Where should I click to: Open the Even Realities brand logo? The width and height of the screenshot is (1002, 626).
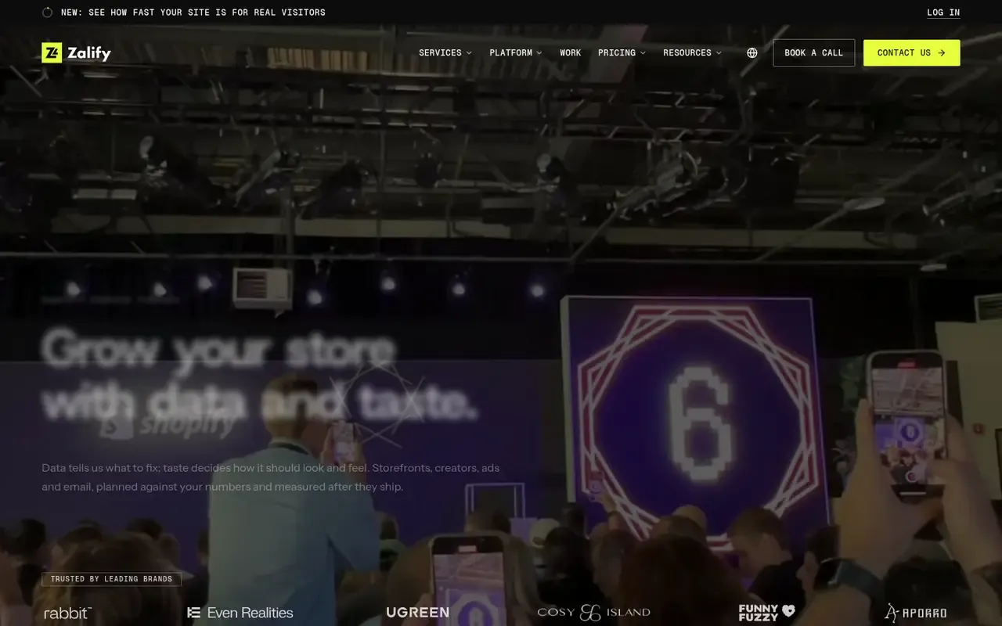[240, 613]
